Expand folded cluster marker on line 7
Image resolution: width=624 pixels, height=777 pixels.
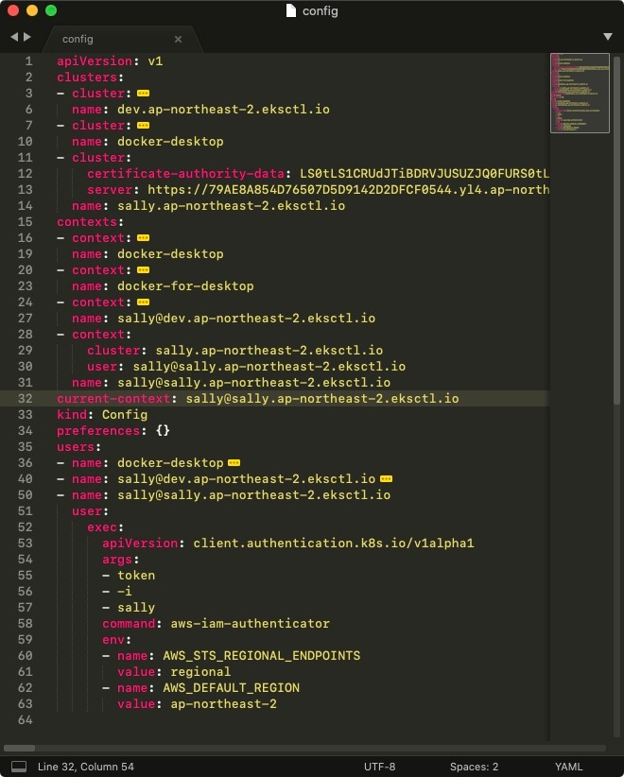tap(143, 126)
